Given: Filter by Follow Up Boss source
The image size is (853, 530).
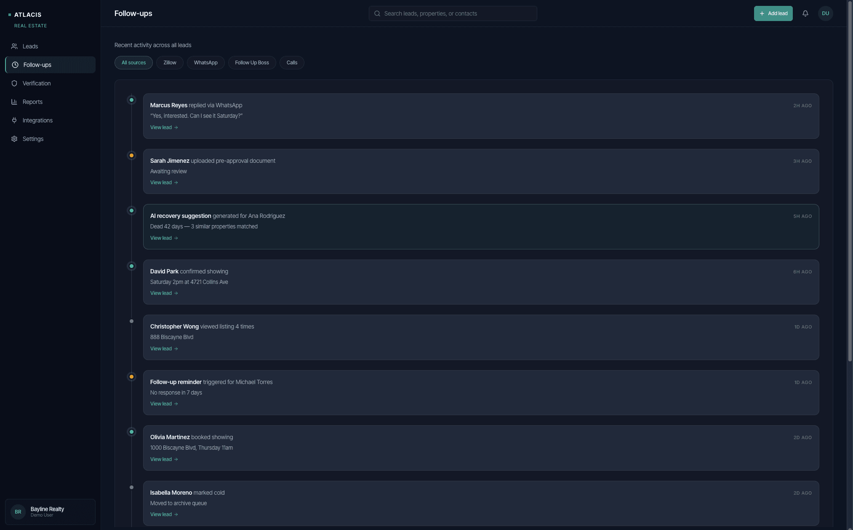Looking at the screenshot, I should [x=252, y=63].
